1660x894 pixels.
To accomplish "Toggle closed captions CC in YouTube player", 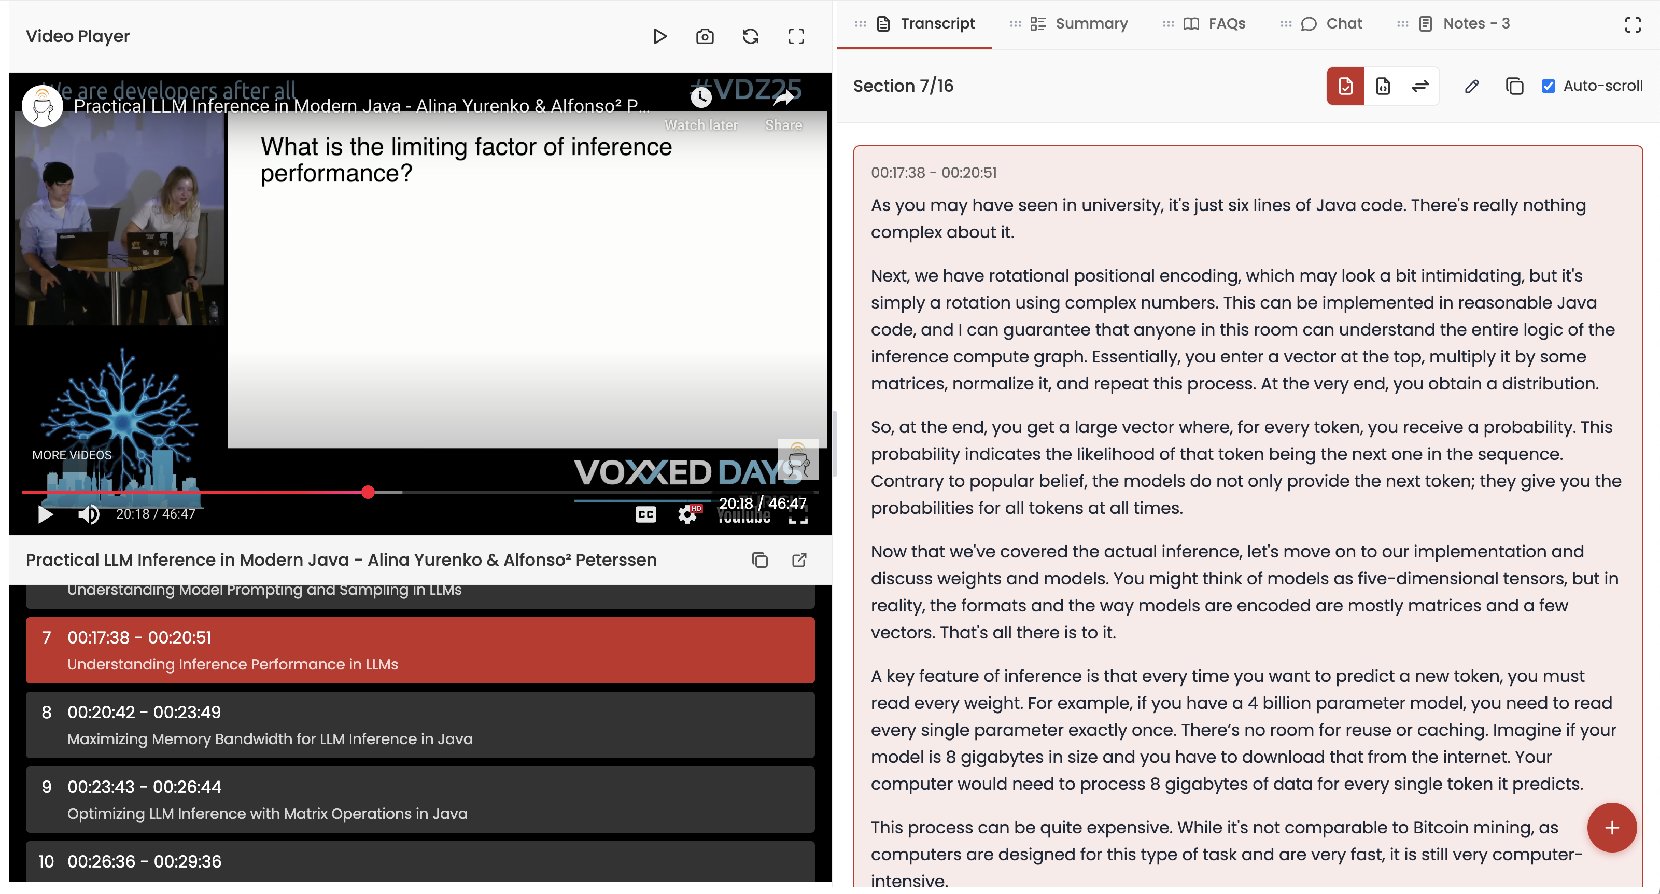I will click(x=645, y=514).
